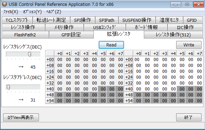Open the GPIF設定 tab

coord(71,35)
